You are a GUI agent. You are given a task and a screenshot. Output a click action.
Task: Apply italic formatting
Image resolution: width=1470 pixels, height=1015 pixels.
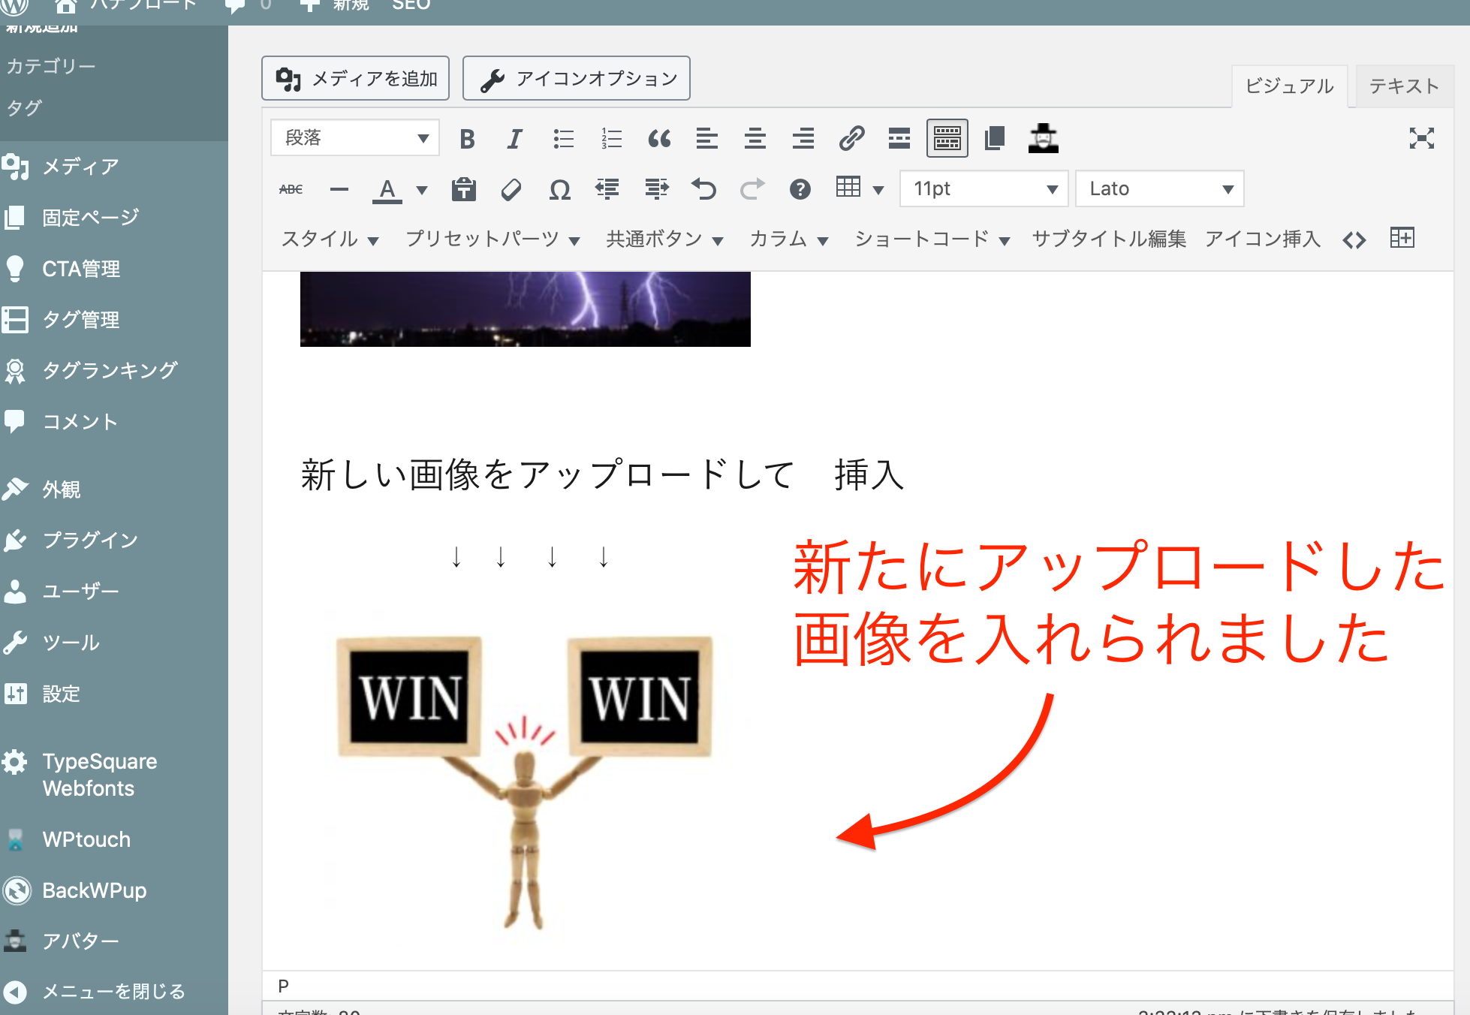point(514,139)
